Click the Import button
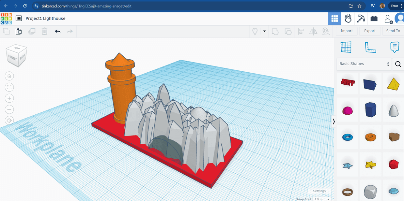 tap(347, 31)
